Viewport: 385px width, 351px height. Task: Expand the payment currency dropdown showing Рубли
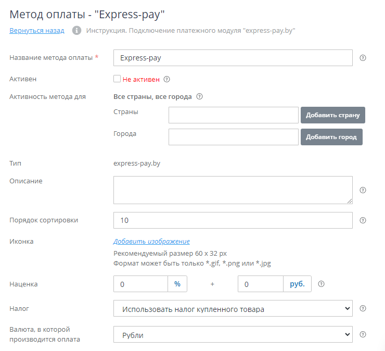tap(233, 335)
